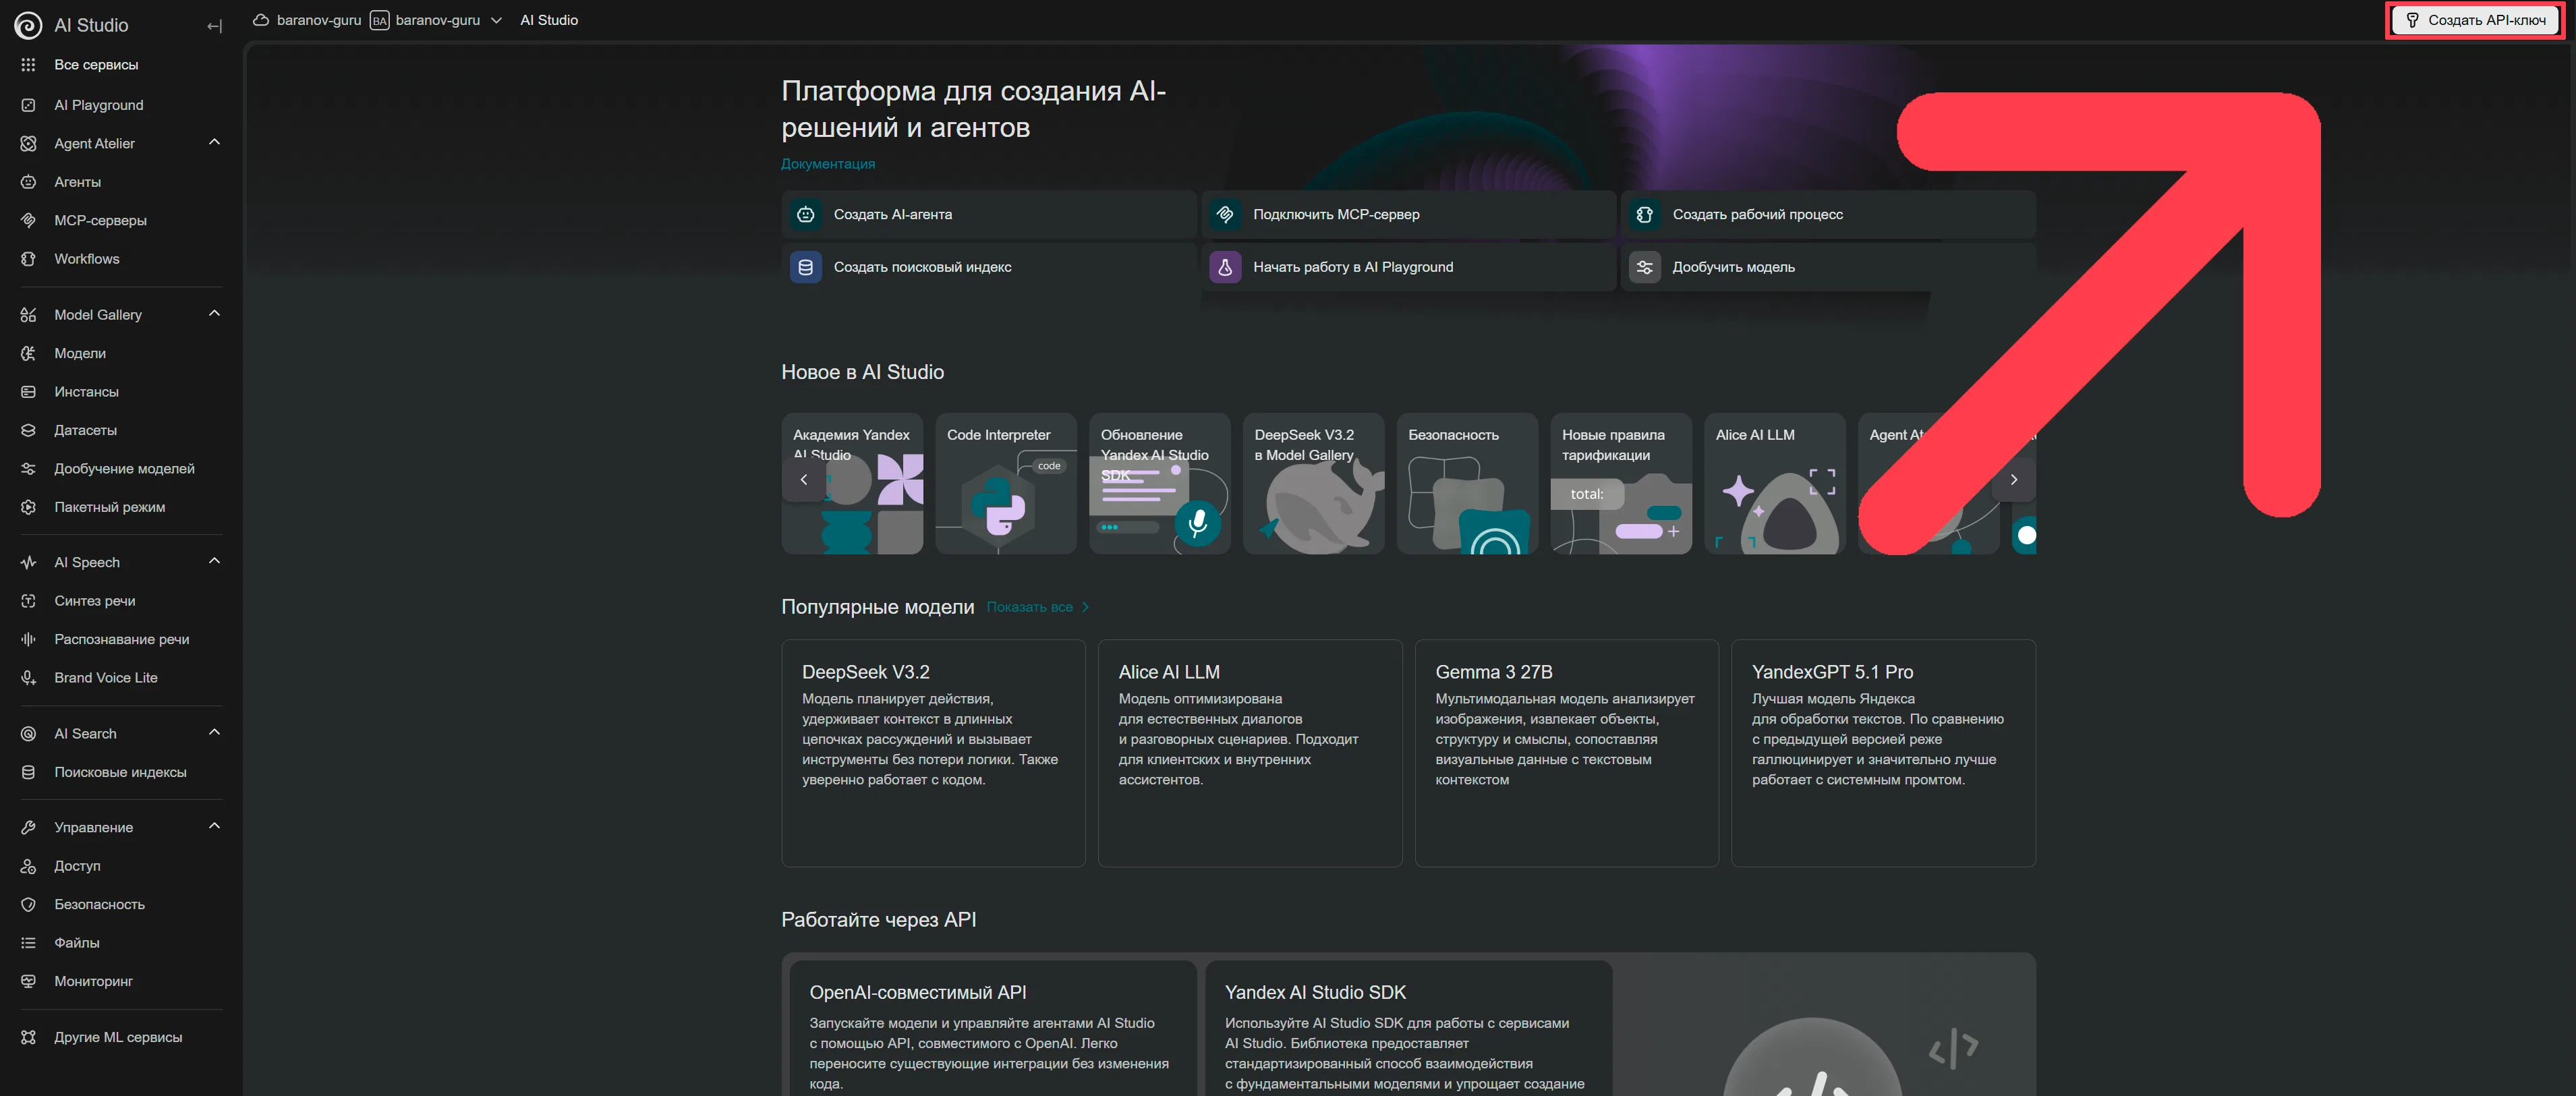
Task: Collapse the sidebar with the arrow icon
Action: pos(214,26)
